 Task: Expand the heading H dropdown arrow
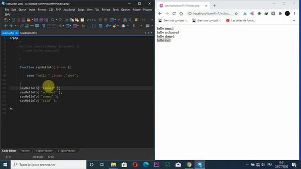(63, 26)
